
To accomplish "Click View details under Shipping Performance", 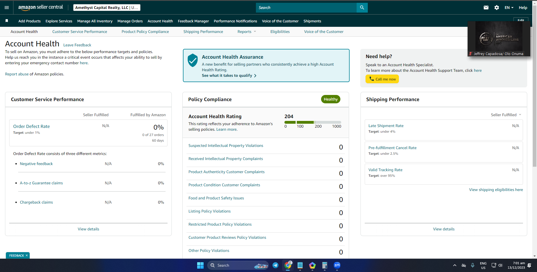I will (444, 229).
